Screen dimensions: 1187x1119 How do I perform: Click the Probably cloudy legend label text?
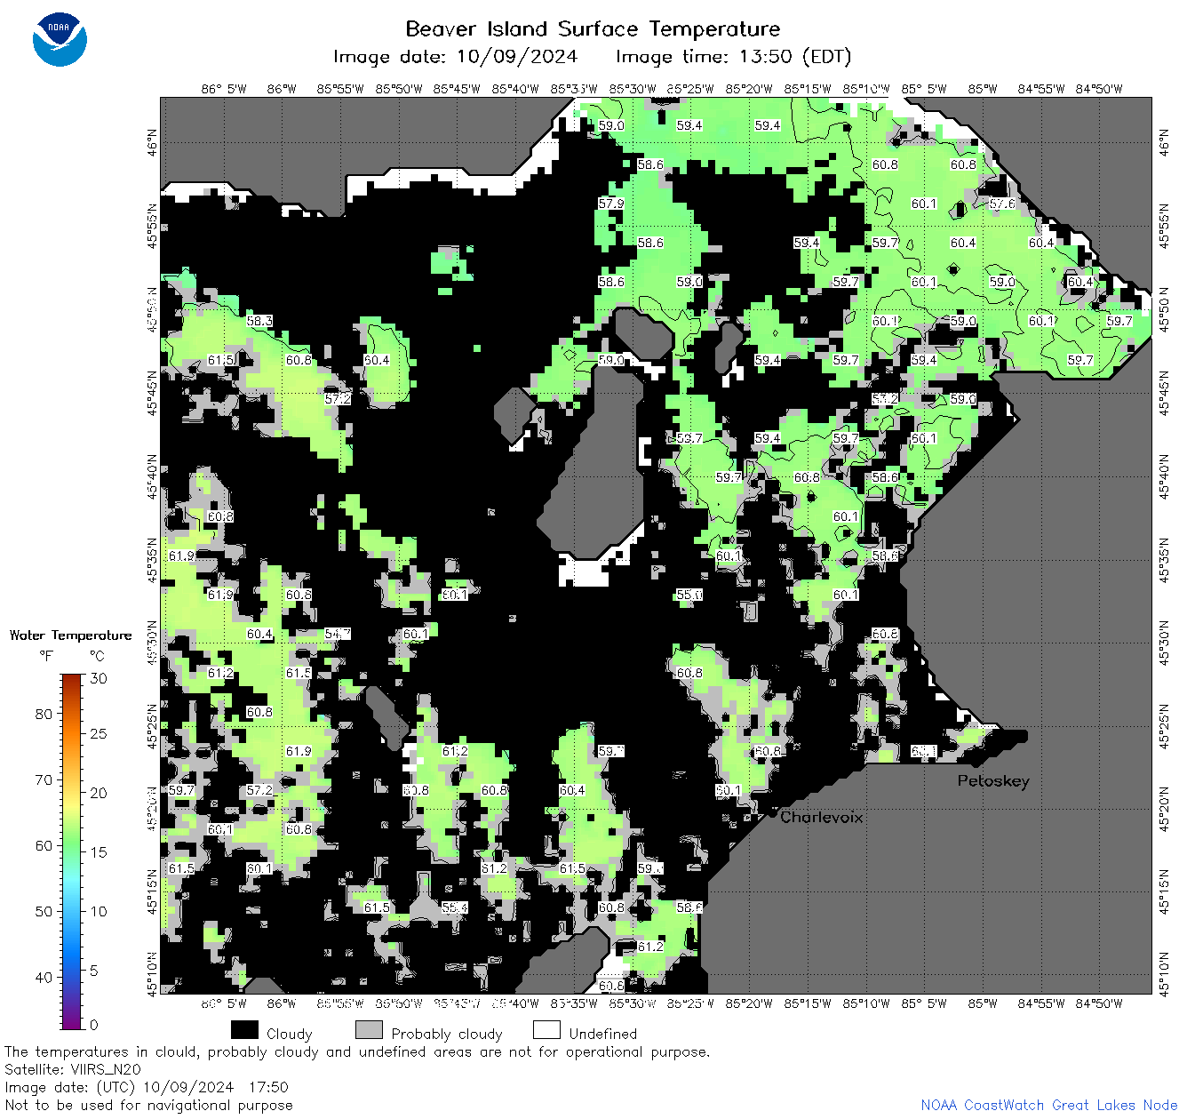[x=447, y=1034]
